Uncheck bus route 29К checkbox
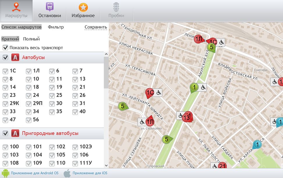The height and width of the screenshot is (178, 283). [5, 104]
